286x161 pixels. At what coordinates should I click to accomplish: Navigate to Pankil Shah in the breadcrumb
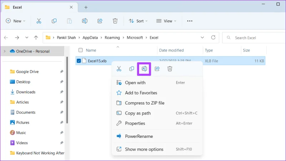pos(66,38)
